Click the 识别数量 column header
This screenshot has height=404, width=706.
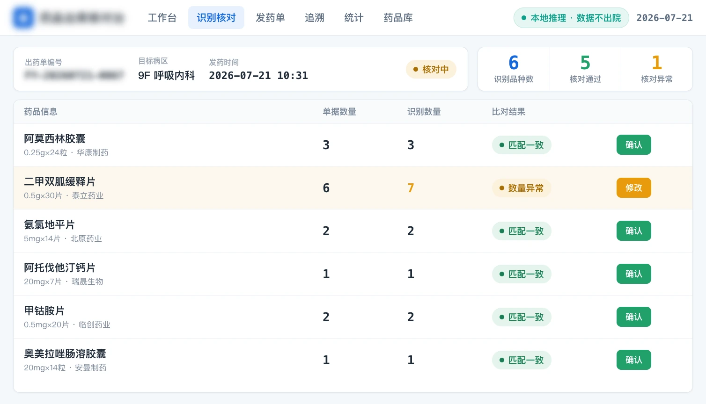click(x=424, y=112)
